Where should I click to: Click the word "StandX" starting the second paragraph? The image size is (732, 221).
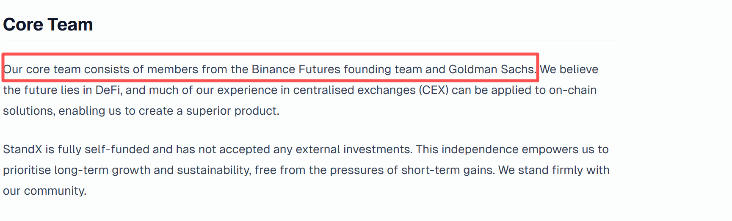point(22,149)
